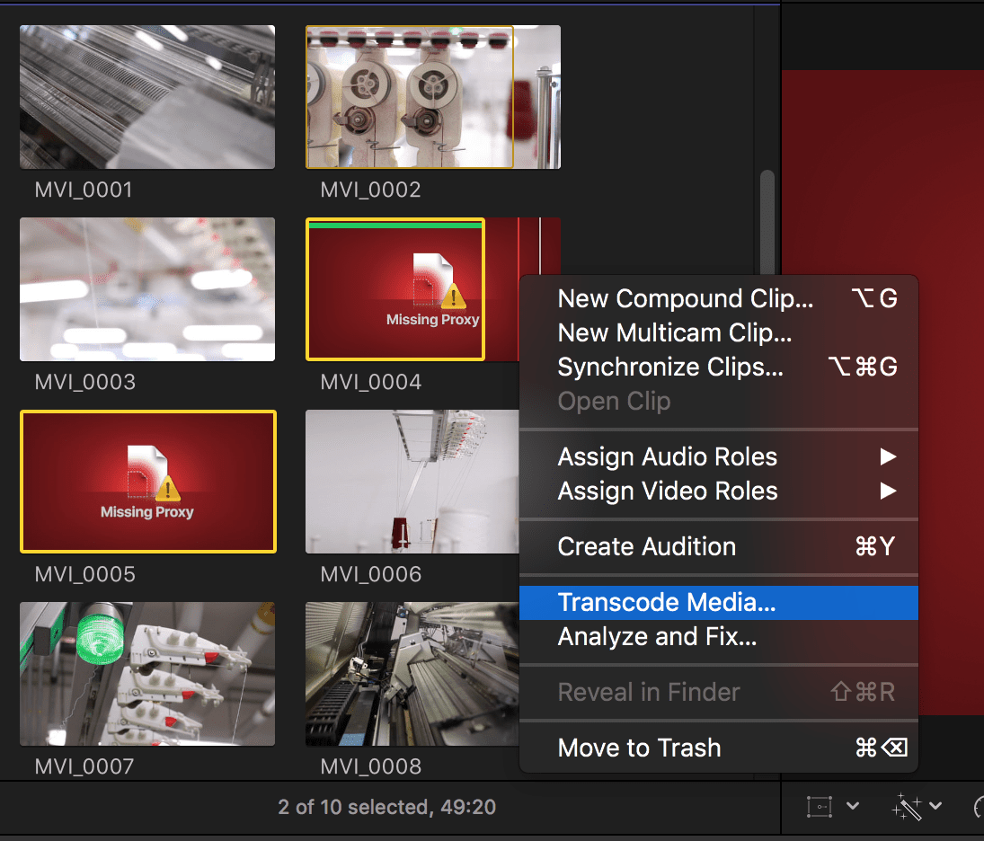The image size is (984, 841).
Task: Click the partial circular dial icon far right
Action: click(978, 809)
